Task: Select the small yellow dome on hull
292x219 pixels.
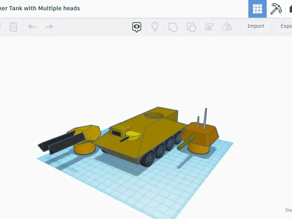Action: 133,135
